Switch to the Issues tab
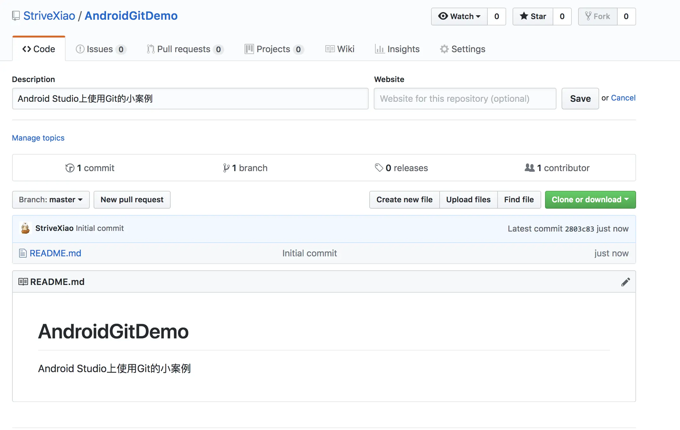 tap(101, 49)
